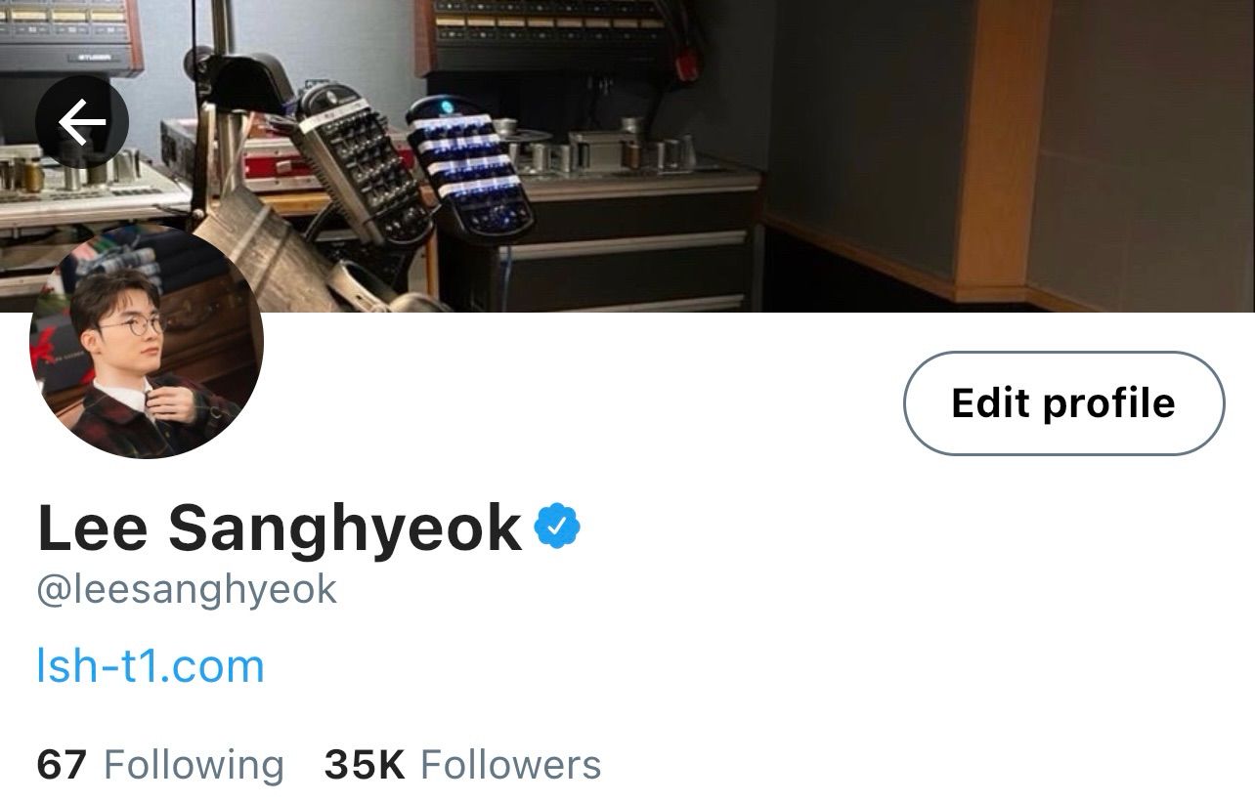The image size is (1255, 803).
Task: View the 67 Following list
Action: click(160, 764)
